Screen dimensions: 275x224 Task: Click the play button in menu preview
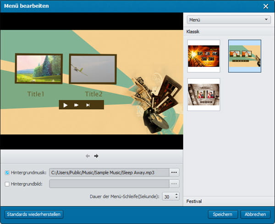click(x=66, y=105)
